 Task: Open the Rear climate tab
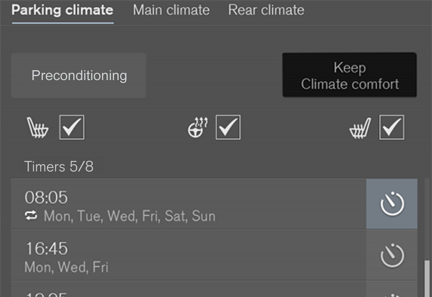pyautogui.click(x=266, y=10)
